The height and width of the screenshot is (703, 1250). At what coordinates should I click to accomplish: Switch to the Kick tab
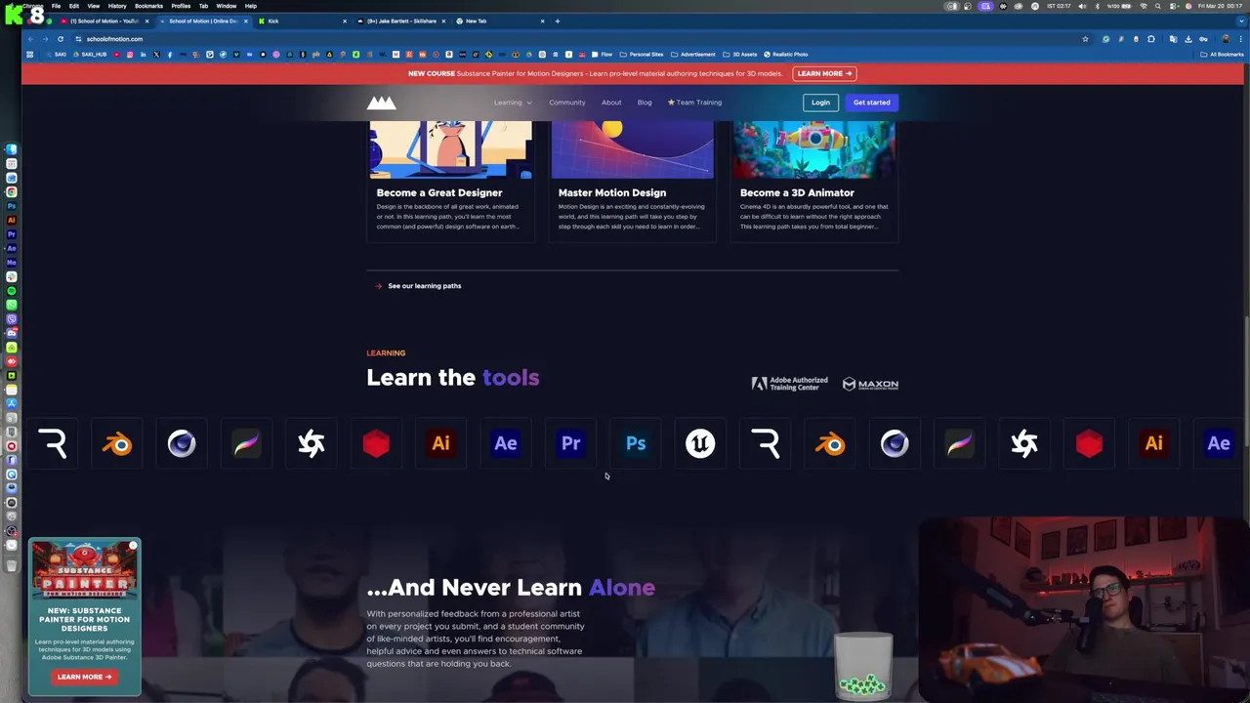[x=303, y=21]
